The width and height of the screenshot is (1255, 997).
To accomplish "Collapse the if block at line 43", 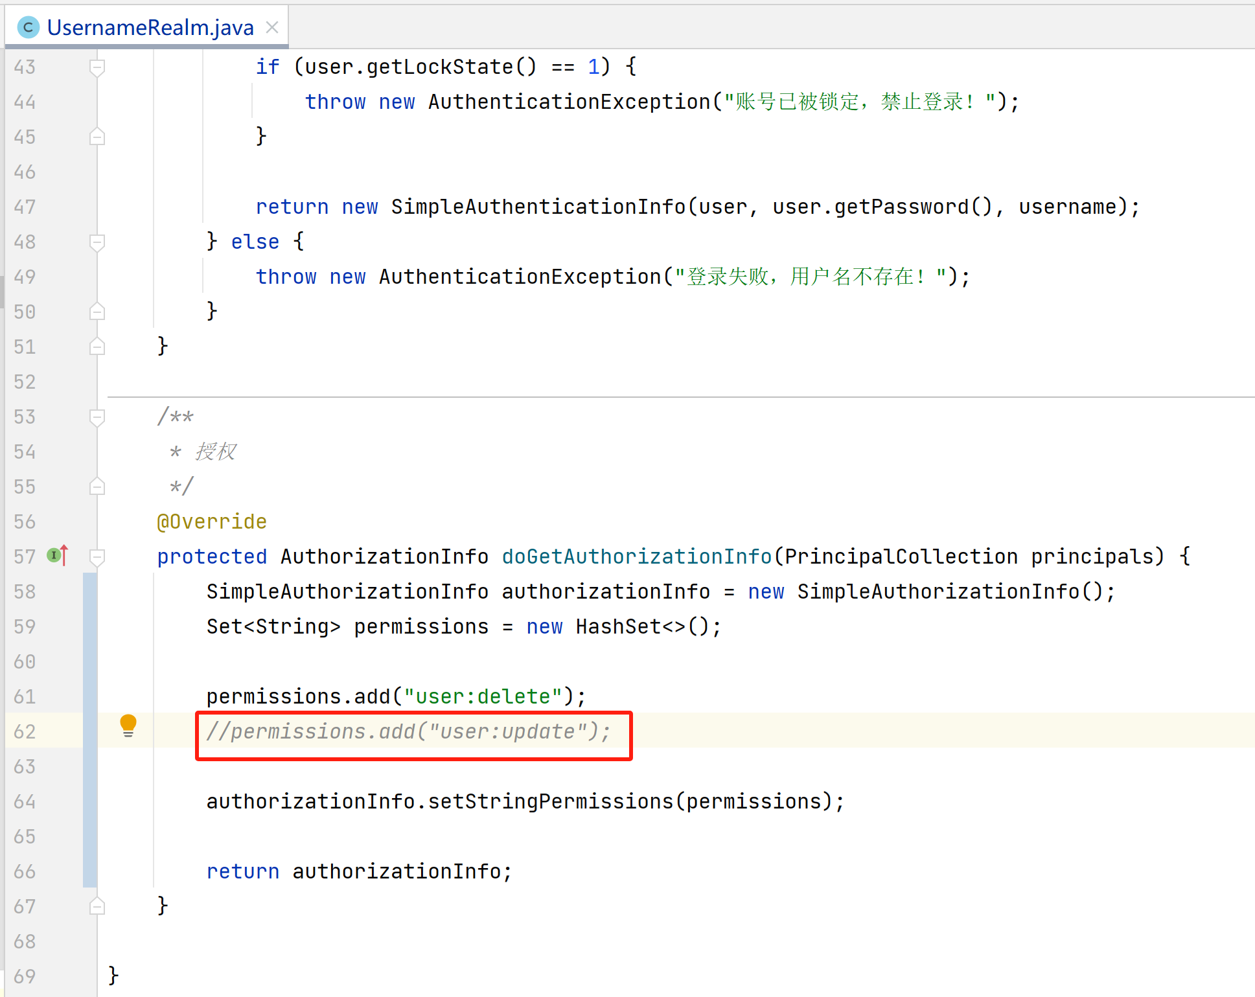I will coord(97,67).
